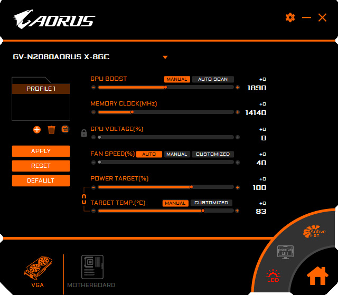338x295 pixels.
Task: Delete profile using the trash icon
Action: tap(51, 130)
